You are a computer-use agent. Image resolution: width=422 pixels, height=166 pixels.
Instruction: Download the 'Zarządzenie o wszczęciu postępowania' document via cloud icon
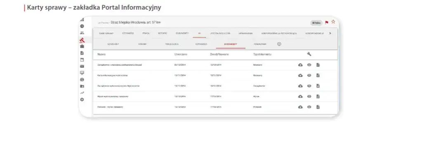(300, 65)
